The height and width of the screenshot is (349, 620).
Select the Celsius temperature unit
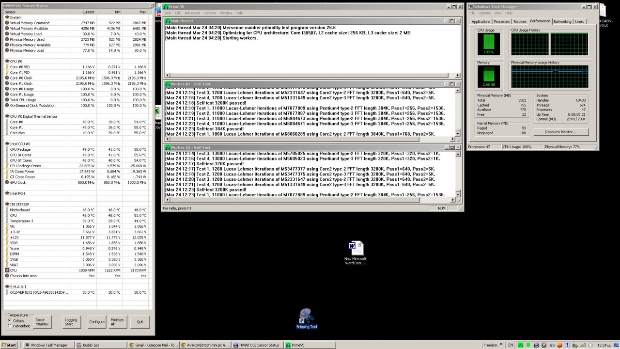click(16, 321)
